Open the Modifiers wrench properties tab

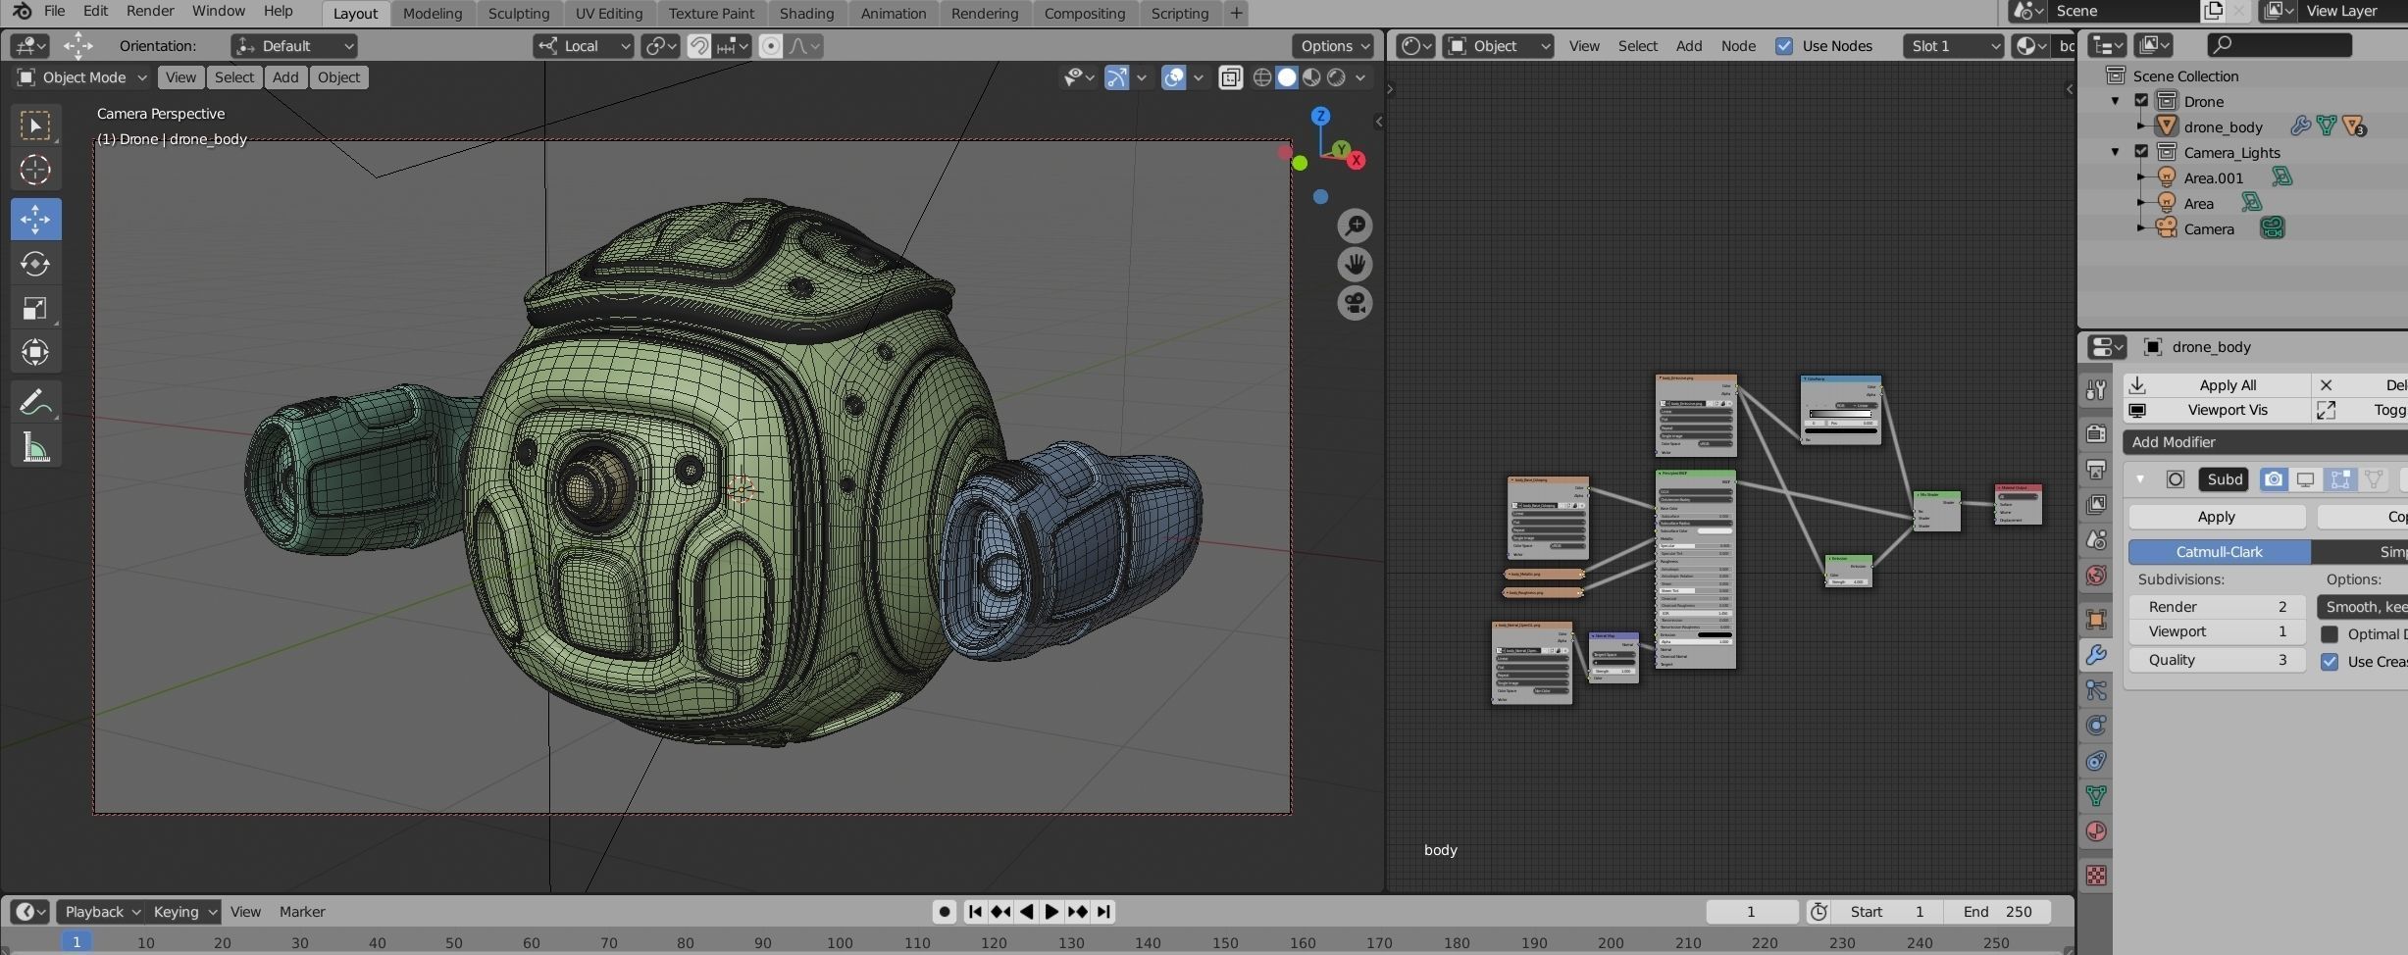tap(2096, 655)
